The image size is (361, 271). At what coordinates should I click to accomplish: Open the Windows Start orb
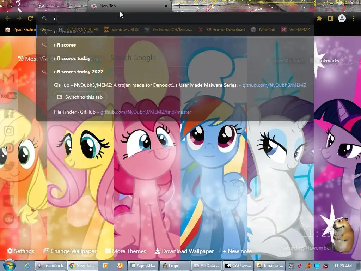pyautogui.click(x=10, y=266)
